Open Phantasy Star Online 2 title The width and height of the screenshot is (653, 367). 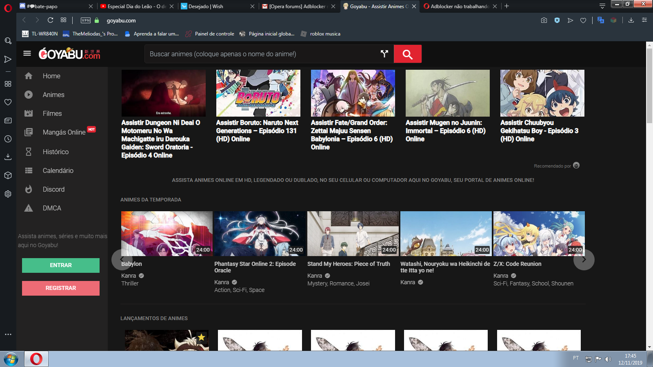click(255, 267)
